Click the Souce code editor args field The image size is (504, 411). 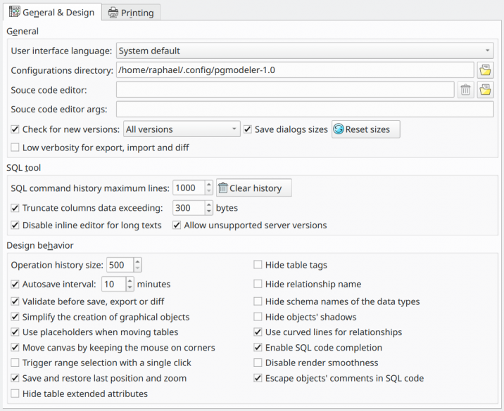click(x=305, y=109)
